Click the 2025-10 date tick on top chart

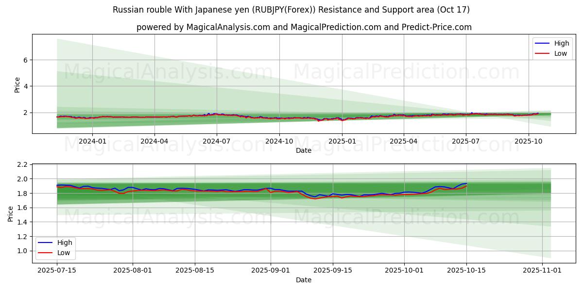coord(529,141)
